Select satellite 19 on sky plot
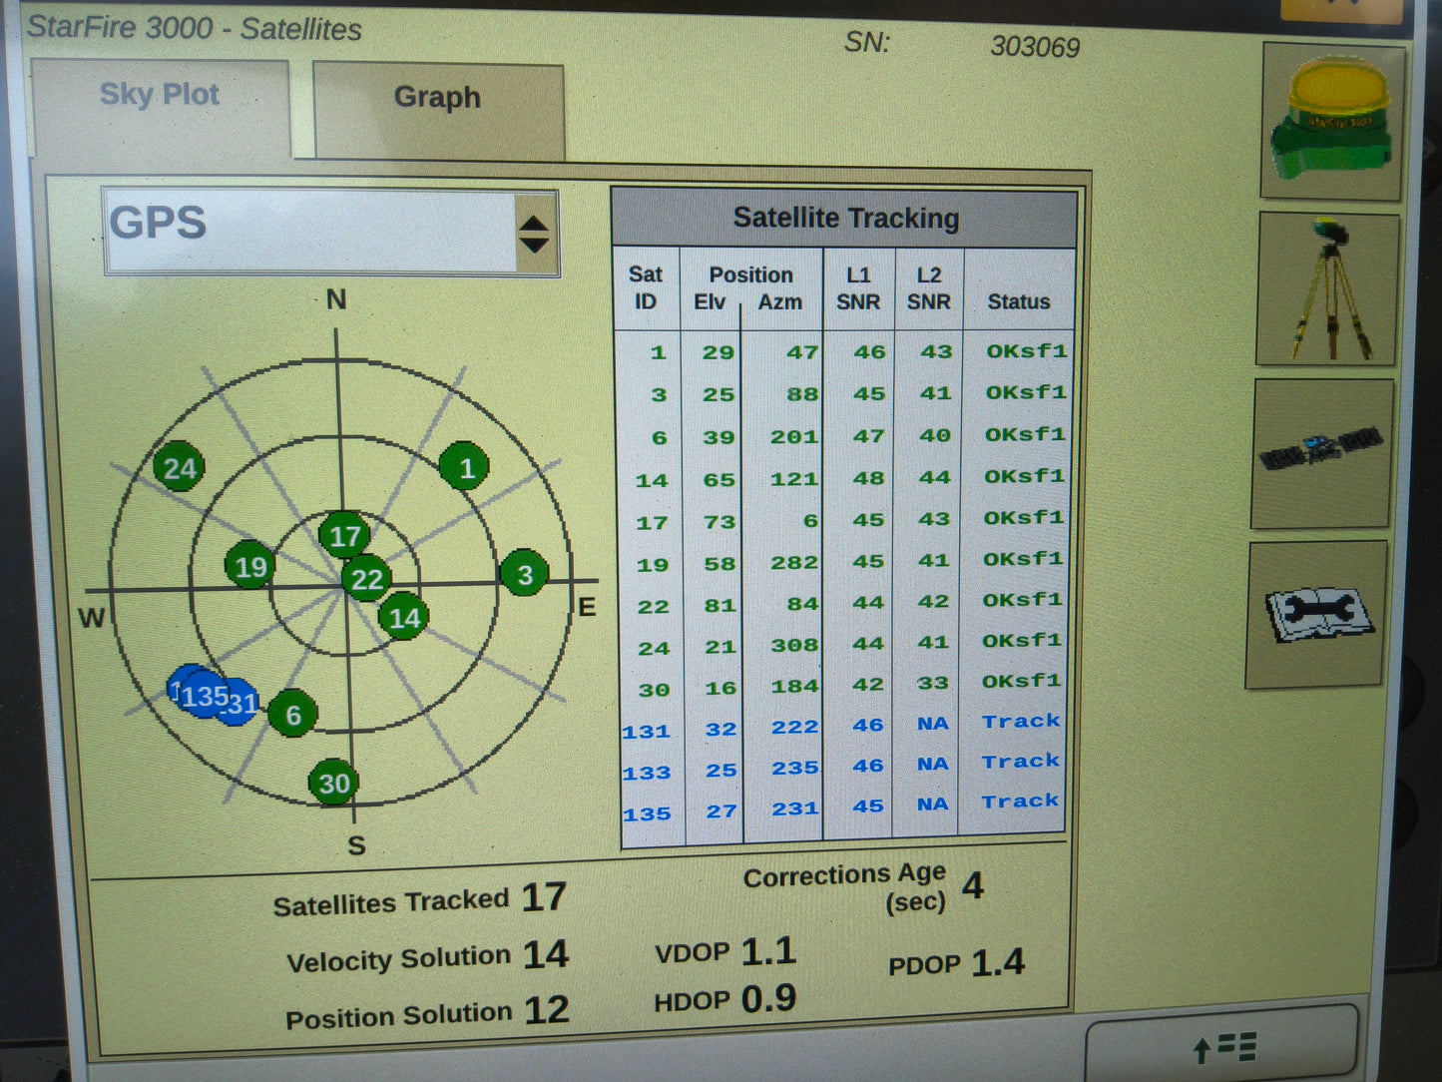1442x1082 pixels. tap(250, 567)
